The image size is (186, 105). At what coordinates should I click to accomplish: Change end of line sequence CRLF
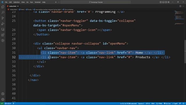153,104
